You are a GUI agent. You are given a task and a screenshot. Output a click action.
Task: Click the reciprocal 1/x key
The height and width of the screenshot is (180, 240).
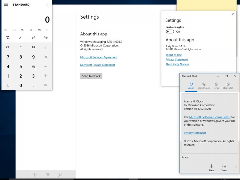pyautogui.click(x=46, y=38)
